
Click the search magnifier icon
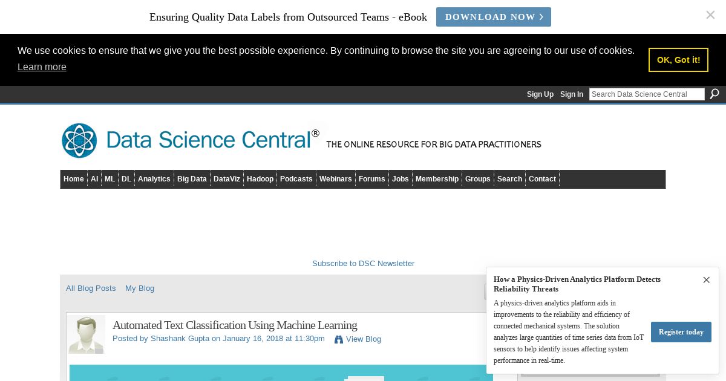coord(715,94)
